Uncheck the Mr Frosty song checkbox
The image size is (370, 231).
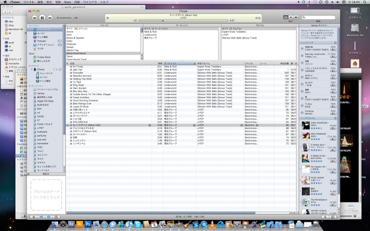(x=71, y=67)
